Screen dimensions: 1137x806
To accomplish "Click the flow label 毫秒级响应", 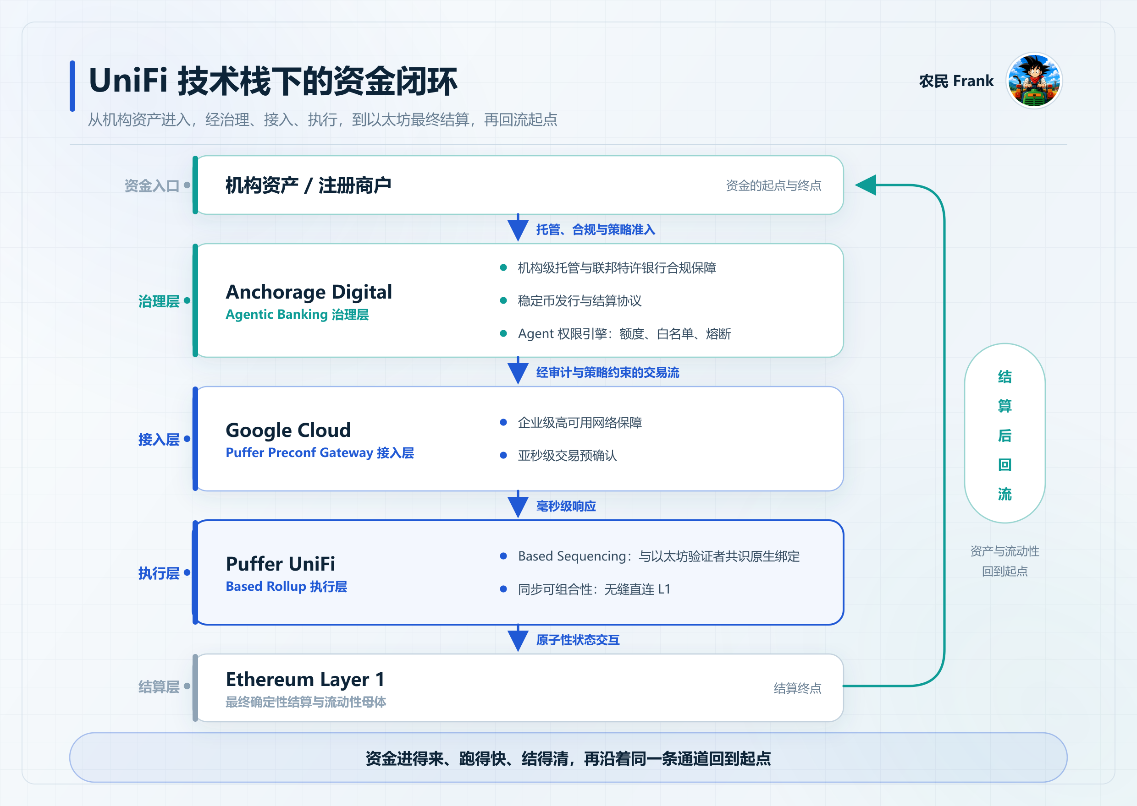I will click(566, 506).
